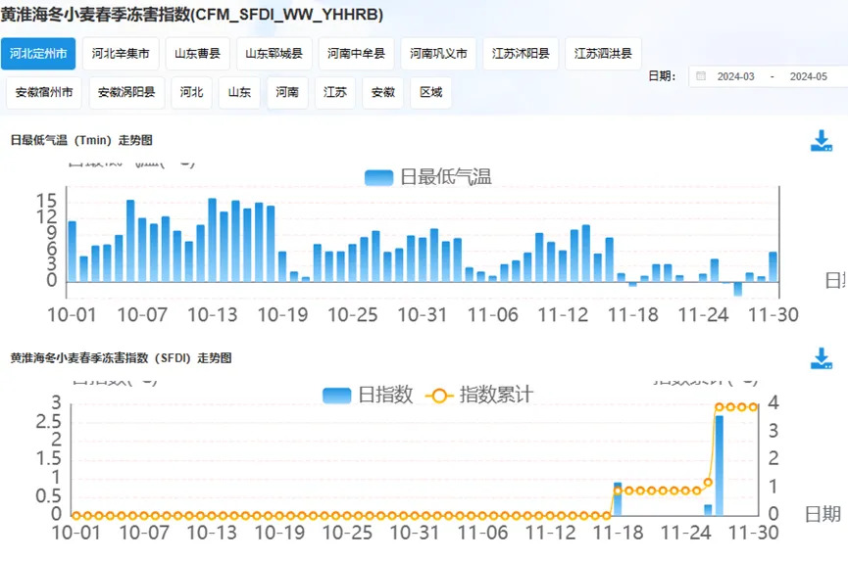Download the Tmin trend chart

click(821, 142)
